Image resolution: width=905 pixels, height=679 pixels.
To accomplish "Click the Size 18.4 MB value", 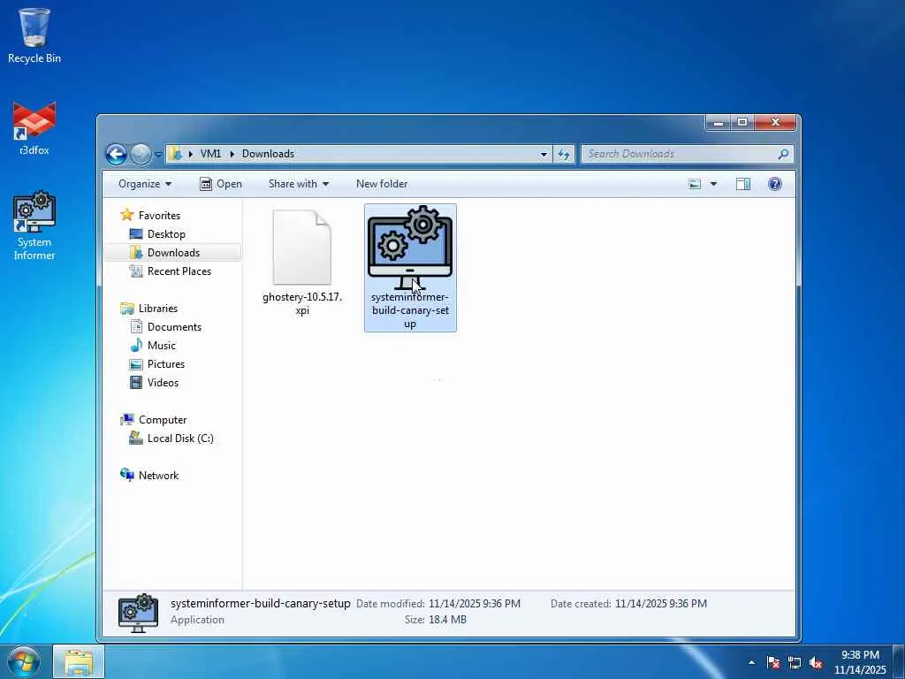I will pos(447,620).
